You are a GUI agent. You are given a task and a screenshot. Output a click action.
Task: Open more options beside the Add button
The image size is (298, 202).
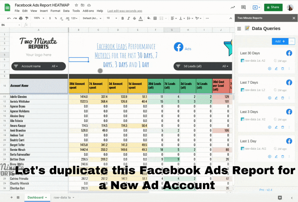[292, 41]
